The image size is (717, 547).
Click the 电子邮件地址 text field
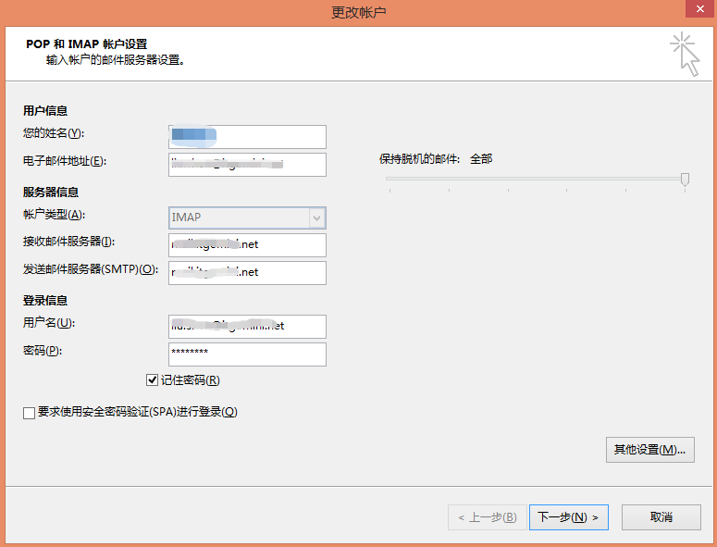247,165
